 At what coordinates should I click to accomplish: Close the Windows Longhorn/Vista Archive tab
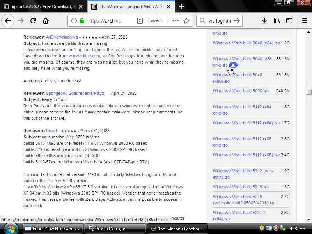tap(168, 7)
